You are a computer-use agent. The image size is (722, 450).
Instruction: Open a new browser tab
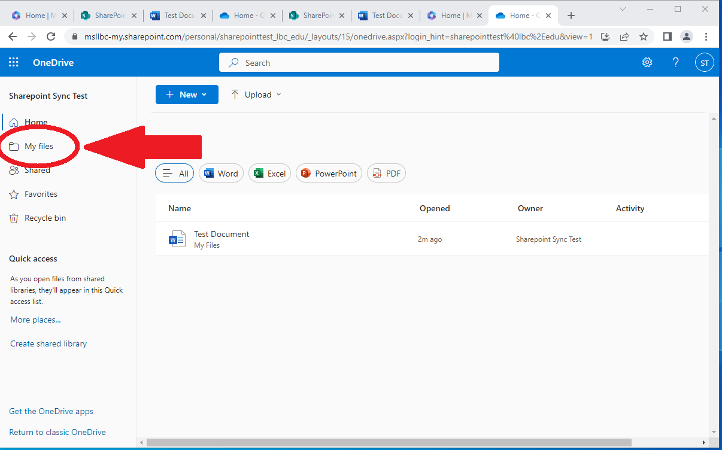pyautogui.click(x=571, y=16)
